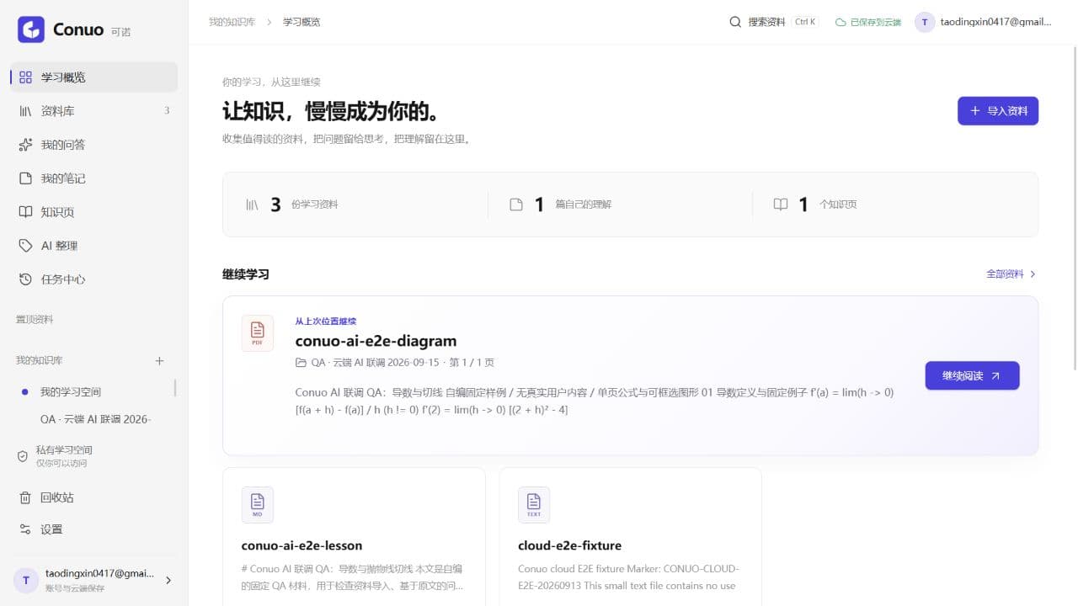Click the 继续阅读 button
This screenshot has width=1078, height=606.
972,376
